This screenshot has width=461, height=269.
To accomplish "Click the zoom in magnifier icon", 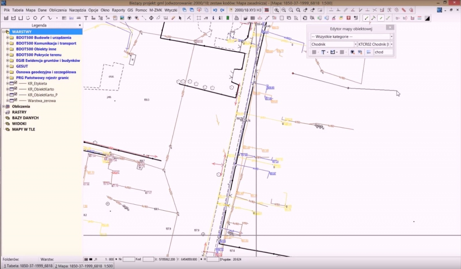I will tap(277, 10).
